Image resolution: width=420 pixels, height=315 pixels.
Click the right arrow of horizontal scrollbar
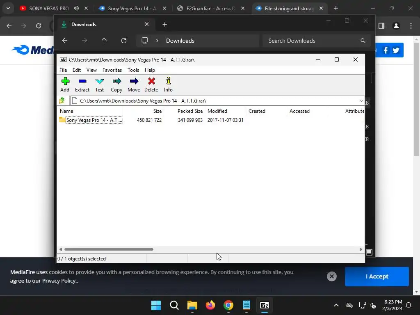[x=361, y=249]
